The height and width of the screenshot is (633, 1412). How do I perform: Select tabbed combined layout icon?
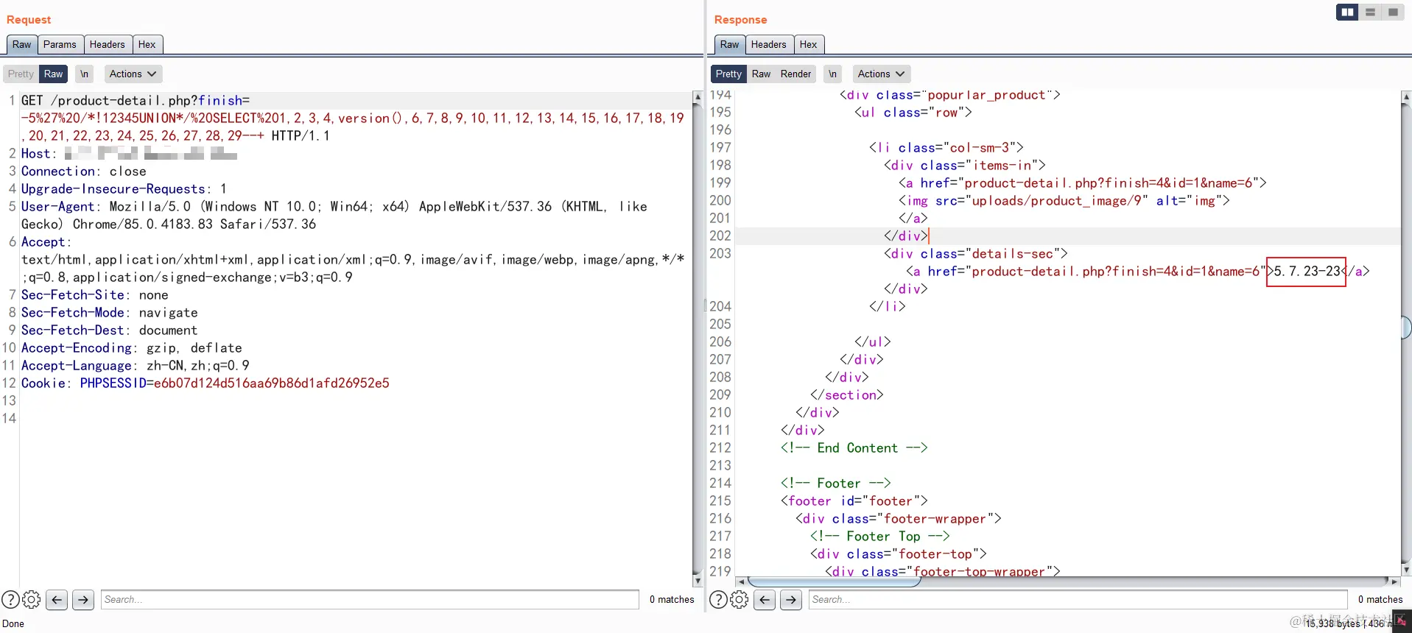(x=1393, y=12)
